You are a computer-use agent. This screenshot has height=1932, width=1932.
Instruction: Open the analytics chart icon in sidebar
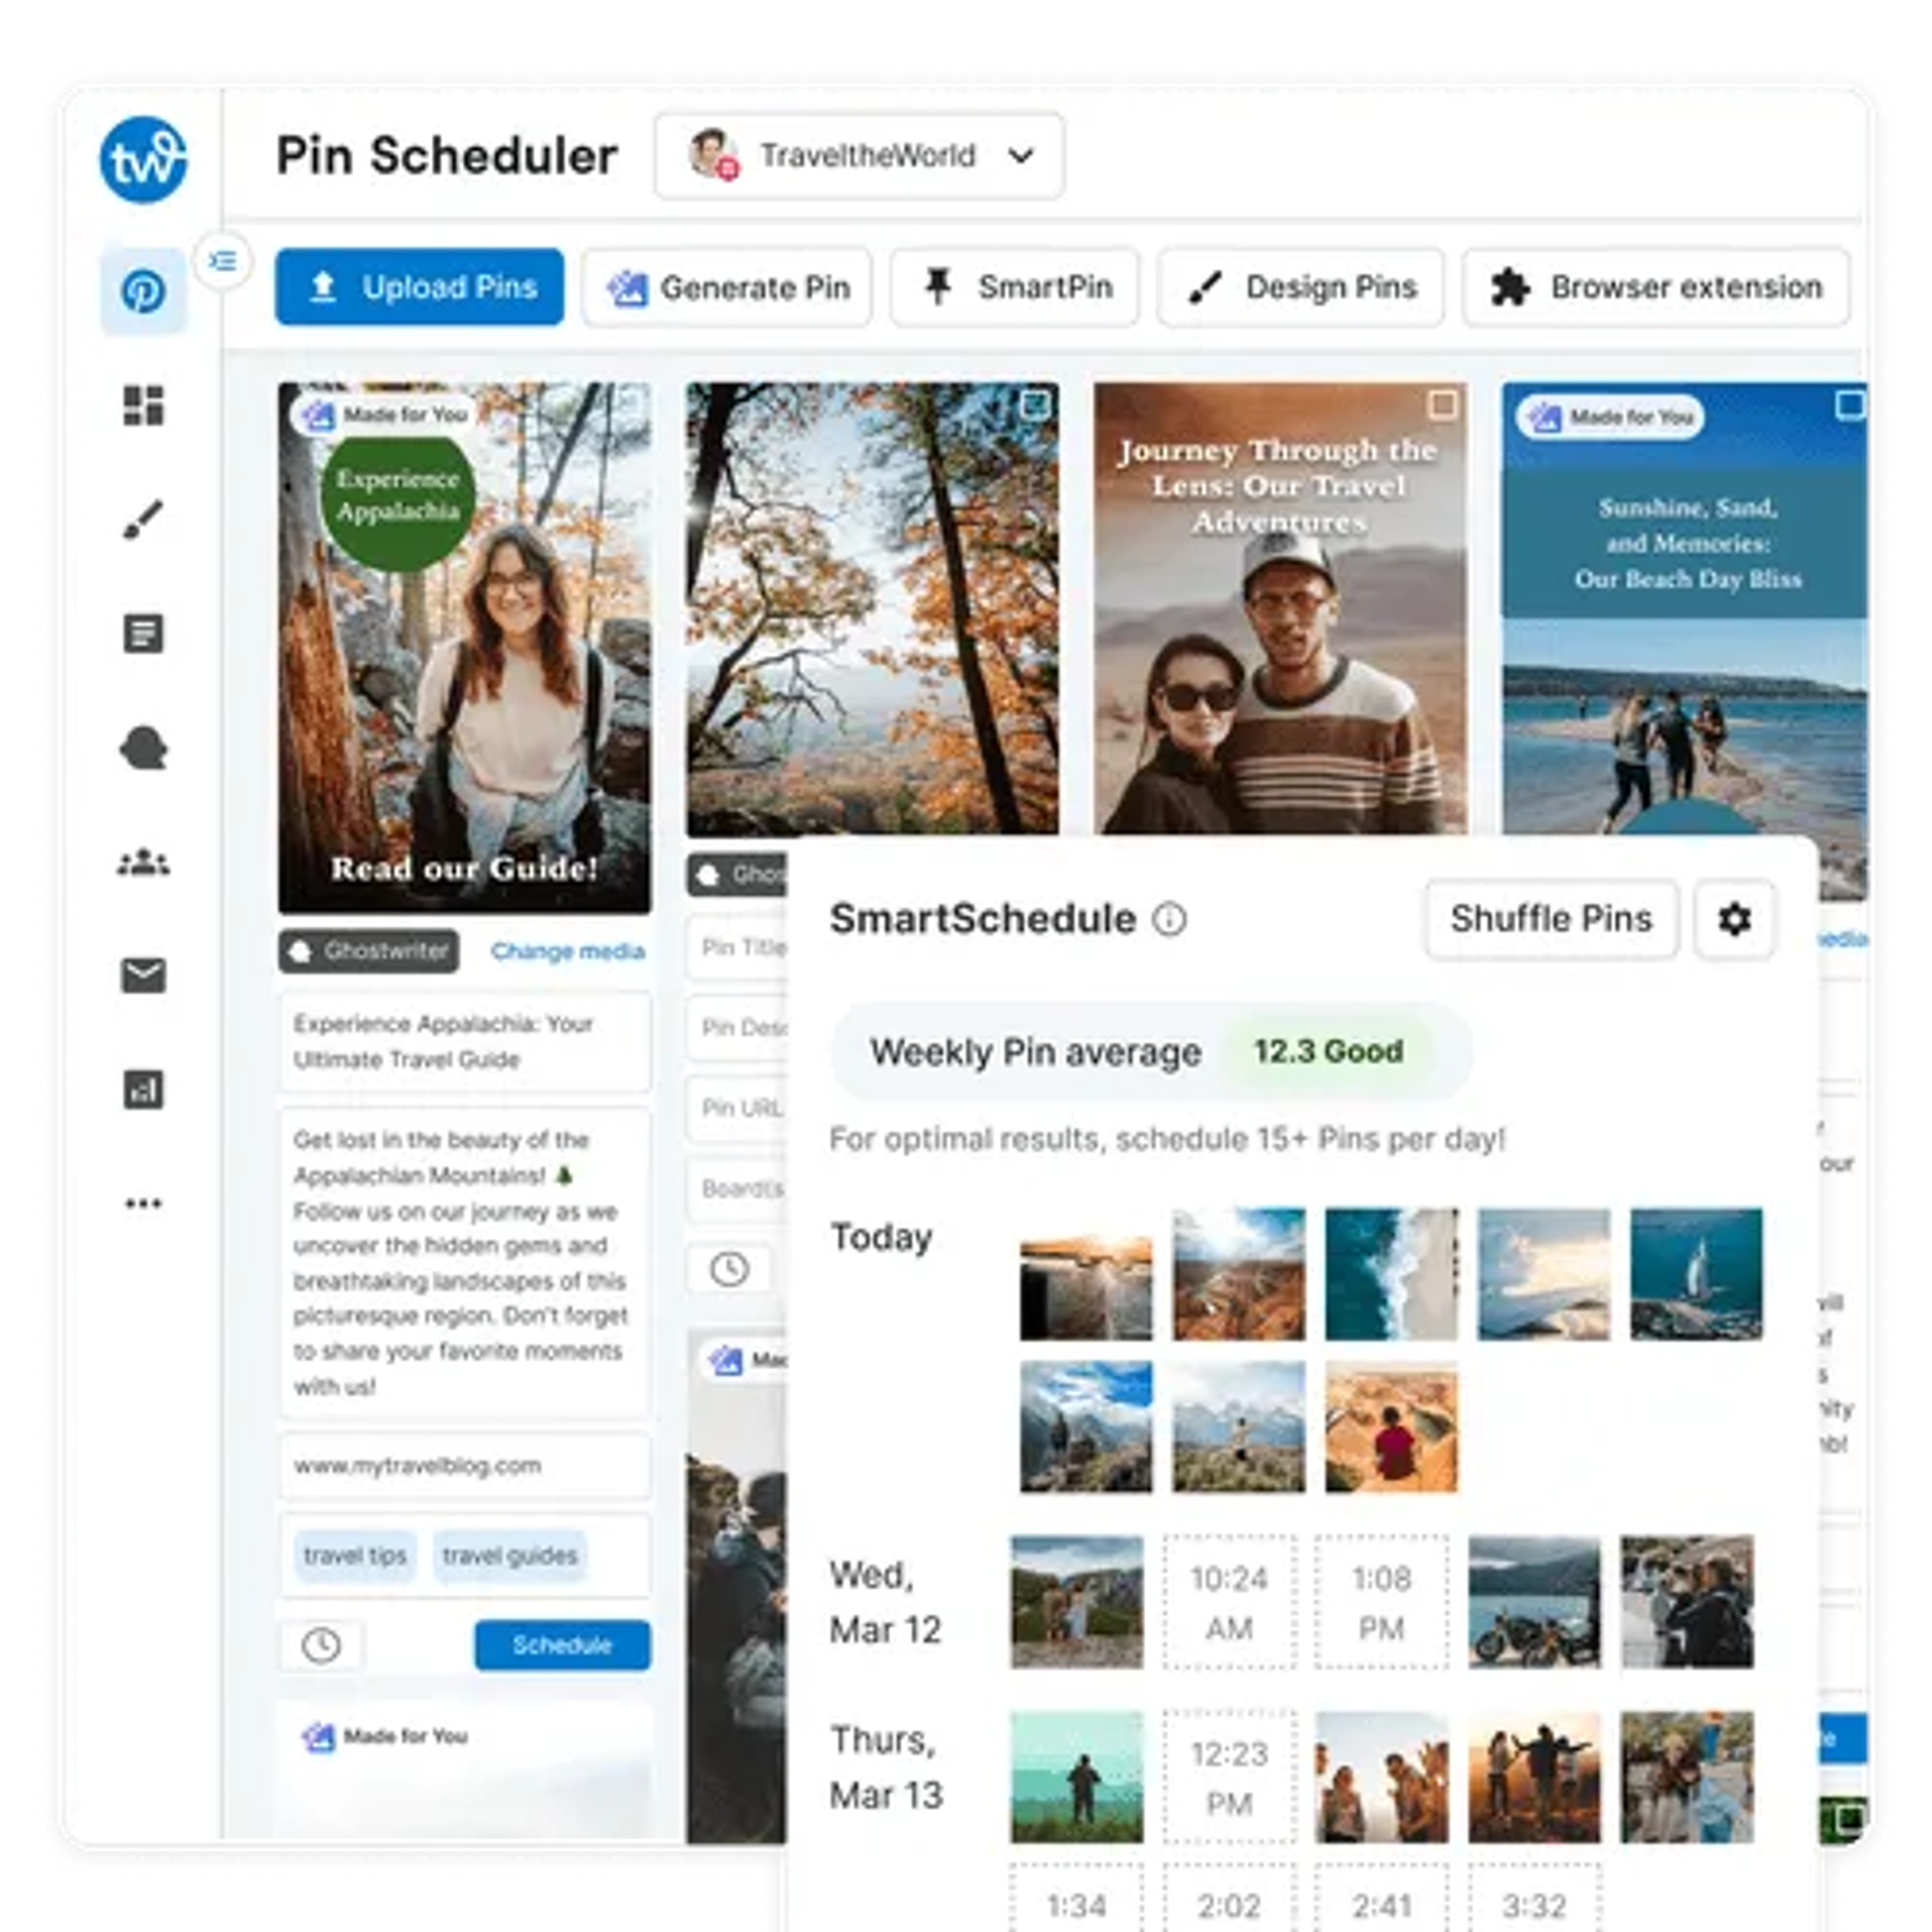[143, 1090]
